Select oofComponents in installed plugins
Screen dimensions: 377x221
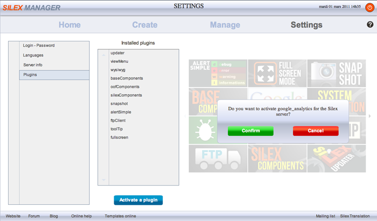(125, 87)
